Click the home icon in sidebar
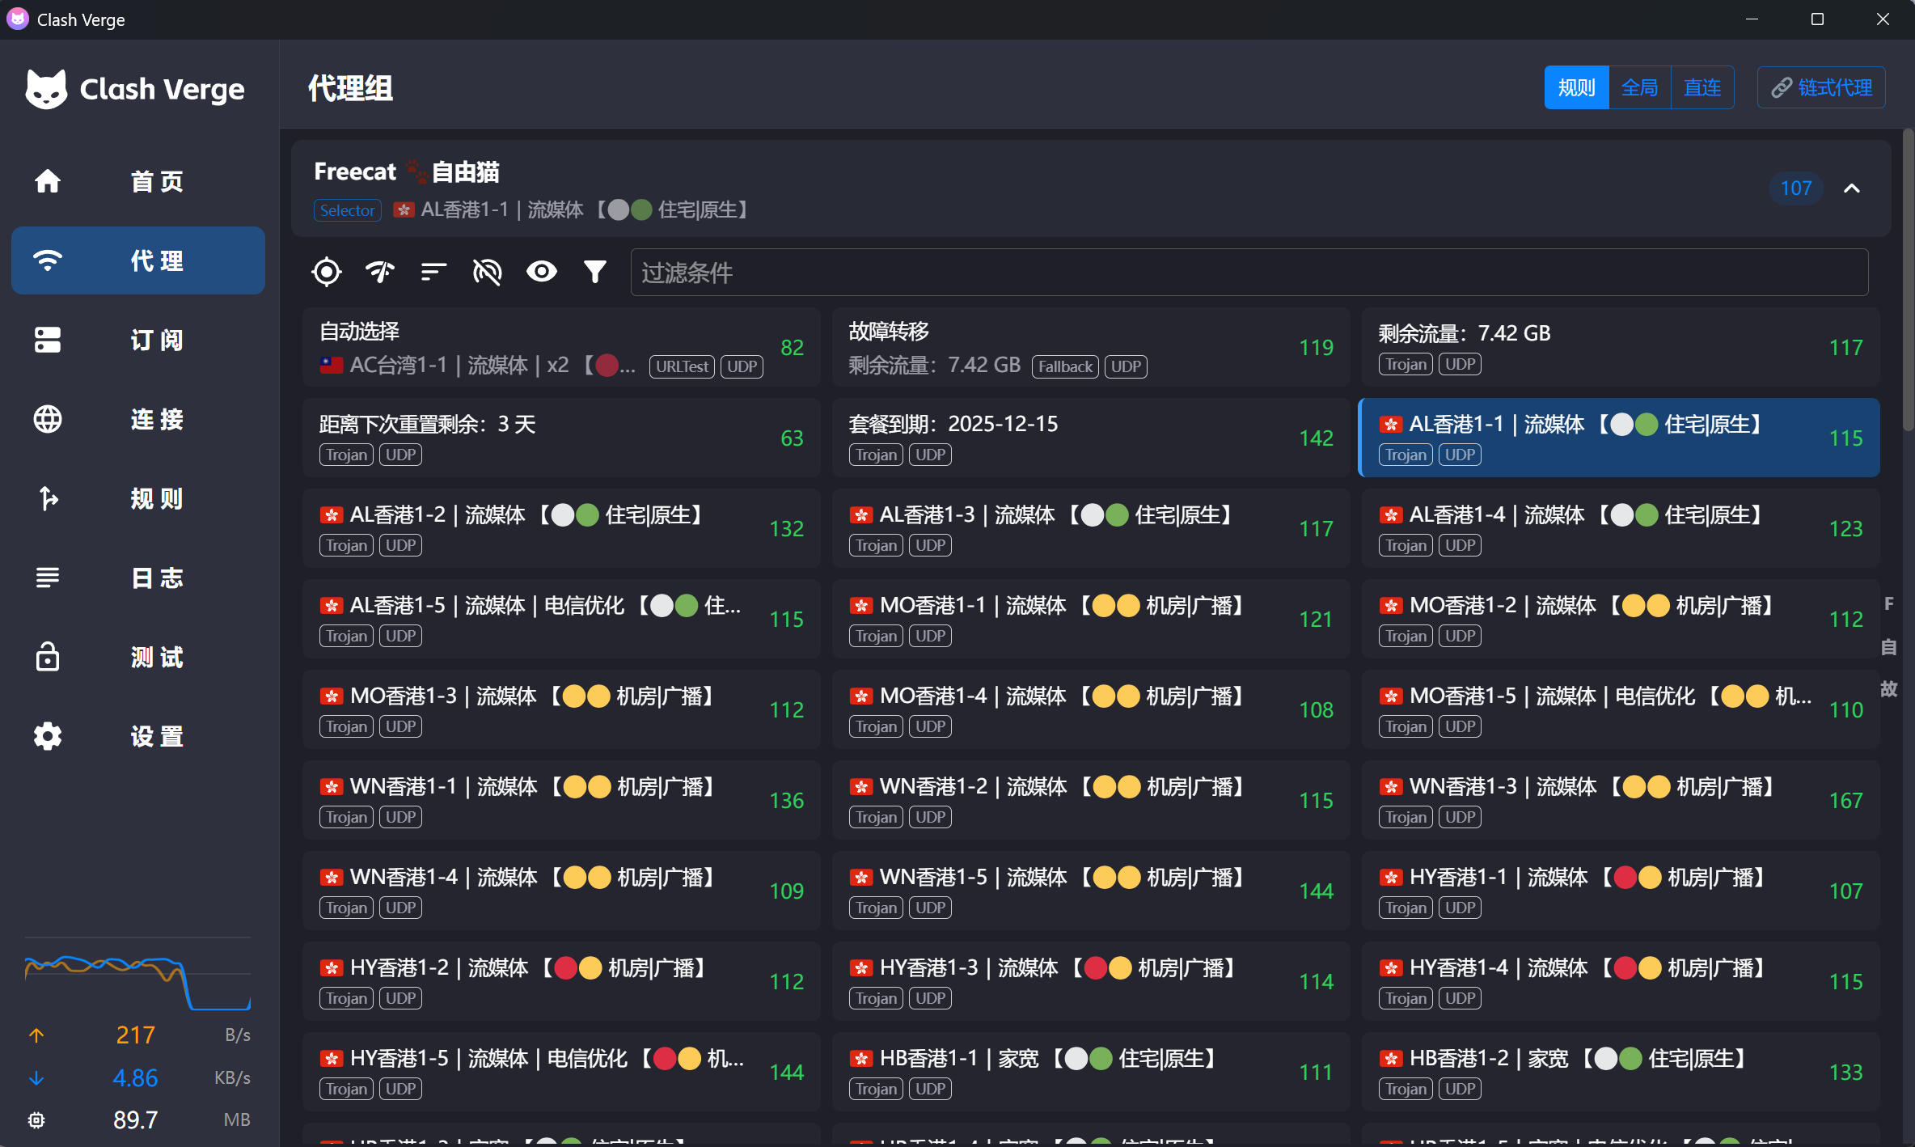Viewport: 1915px width, 1147px height. [x=48, y=181]
